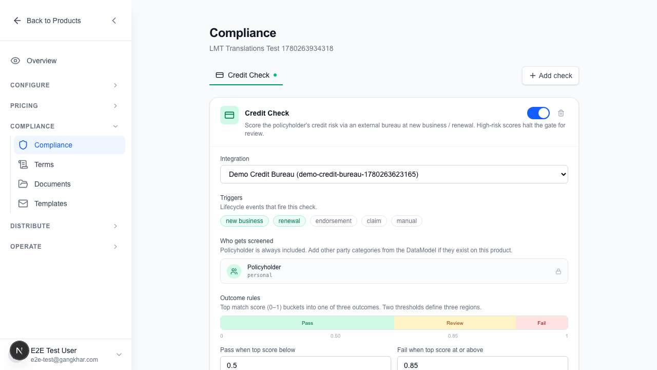Click the Templates envelope icon
The width and height of the screenshot is (657, 370).
pyautogui.click(x=23, y=203)
